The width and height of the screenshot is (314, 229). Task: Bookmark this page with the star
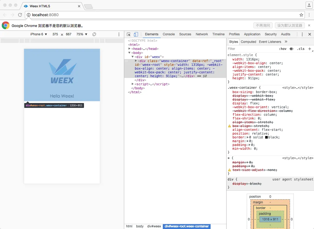point(301,15)
